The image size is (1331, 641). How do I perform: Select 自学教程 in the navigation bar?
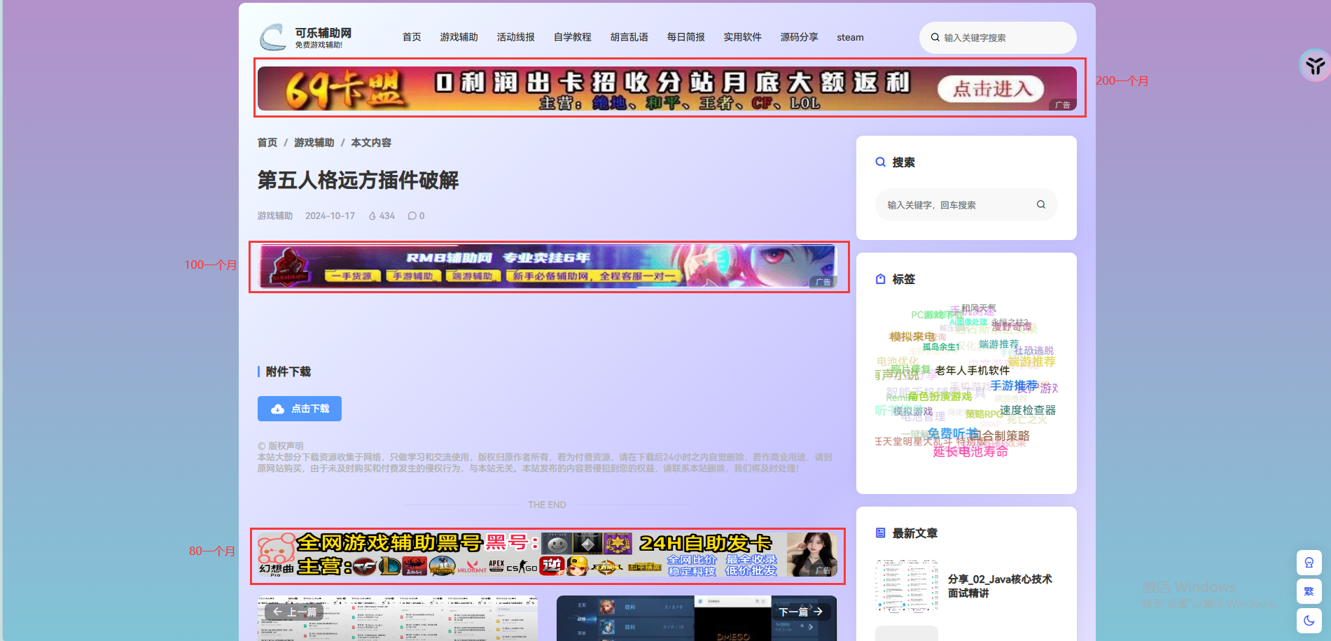coord(572,37)
